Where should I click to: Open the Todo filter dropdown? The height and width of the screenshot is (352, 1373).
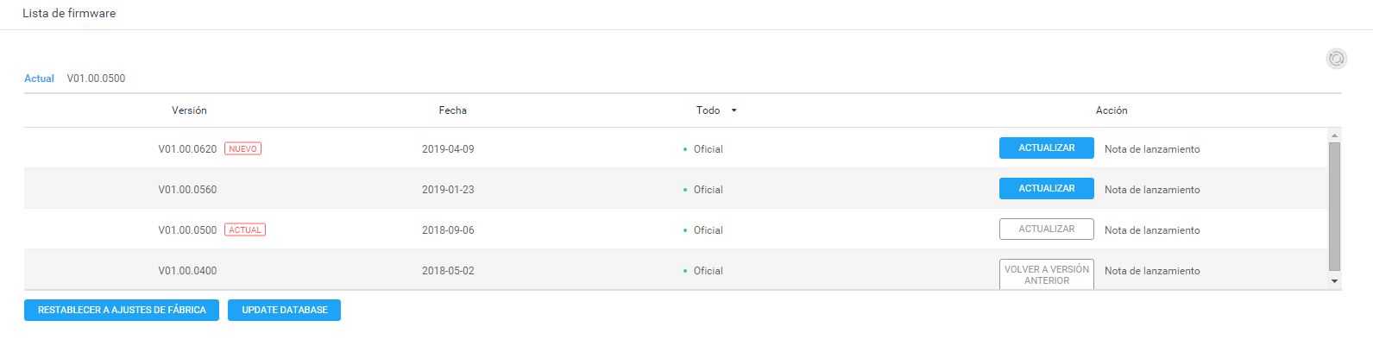point(716,110)
